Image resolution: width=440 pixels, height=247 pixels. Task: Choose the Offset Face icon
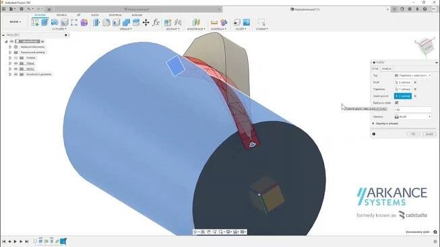click(136, 22)
